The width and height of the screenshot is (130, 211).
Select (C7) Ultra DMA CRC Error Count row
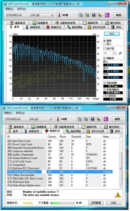tap(60, 179)
